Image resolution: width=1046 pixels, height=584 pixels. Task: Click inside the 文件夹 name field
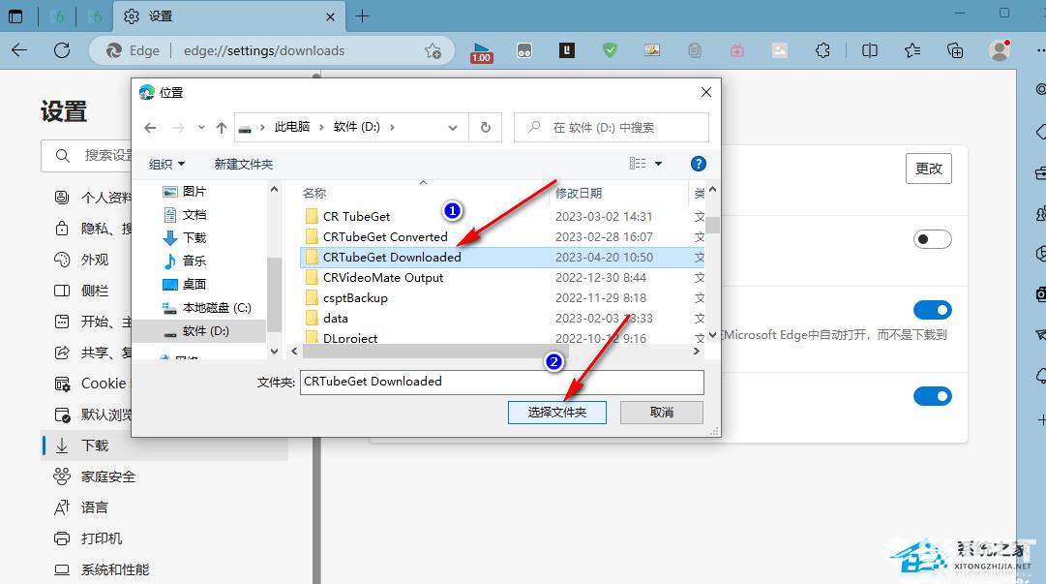pyautogui.click(x=501, y=382)
